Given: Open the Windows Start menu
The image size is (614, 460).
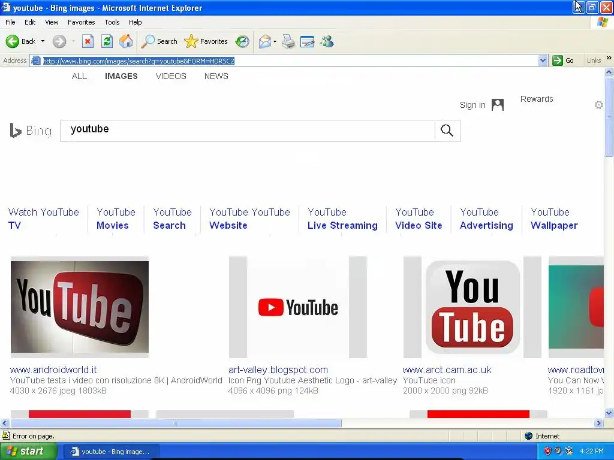Looking at the screenshot, I should tap(29, 451).
